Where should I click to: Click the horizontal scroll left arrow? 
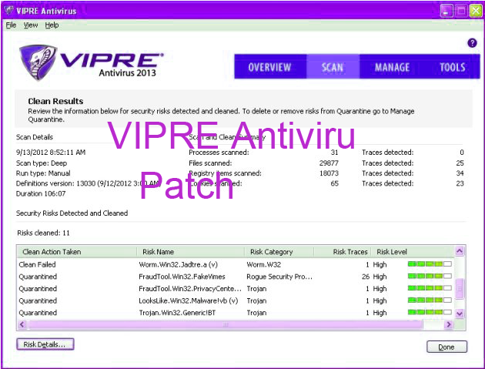[22, 324]
